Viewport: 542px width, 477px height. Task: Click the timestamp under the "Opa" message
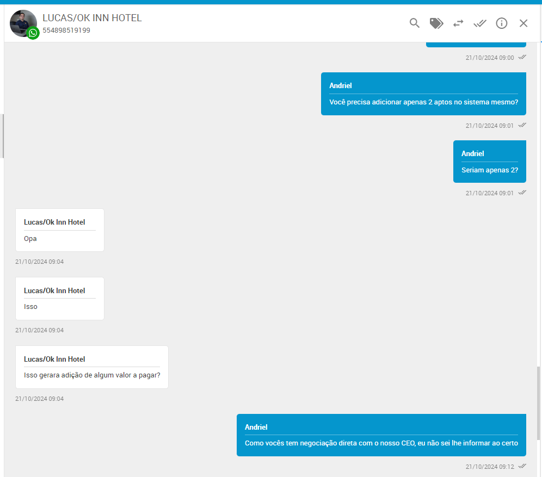40,262
